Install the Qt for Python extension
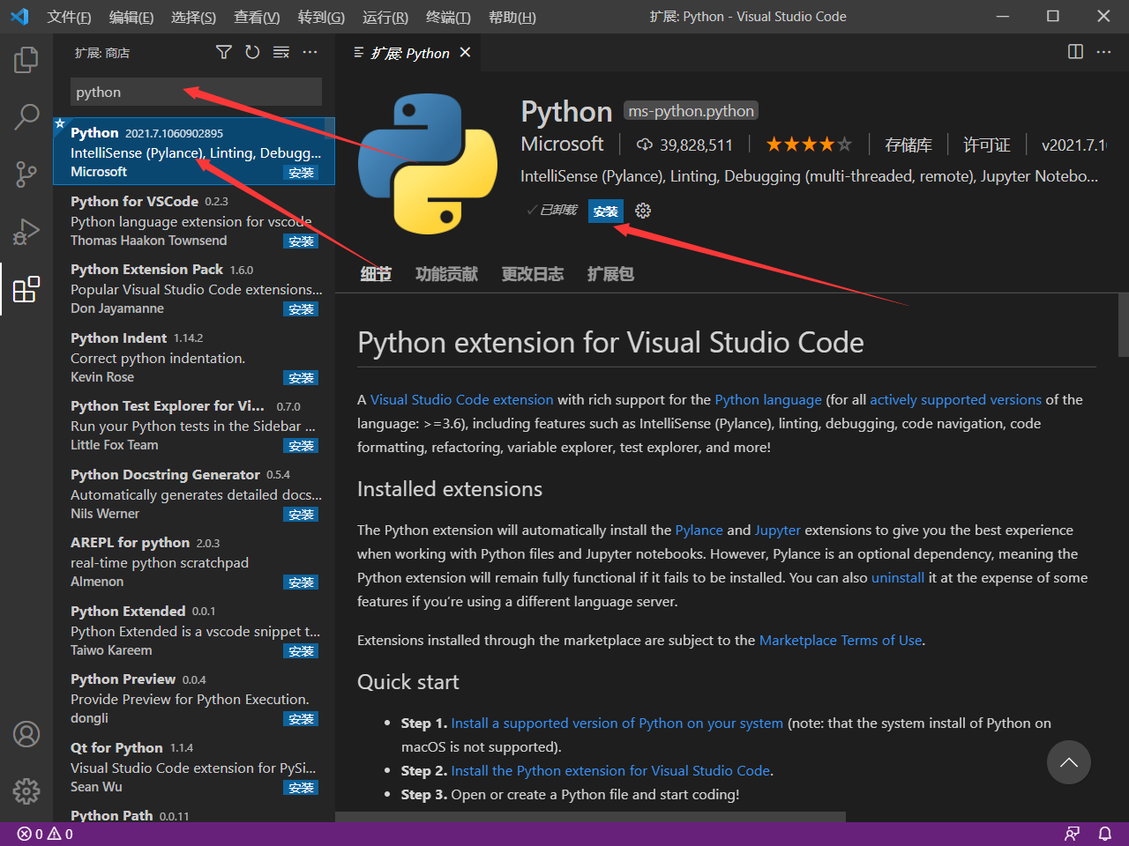 pos(302,788)
